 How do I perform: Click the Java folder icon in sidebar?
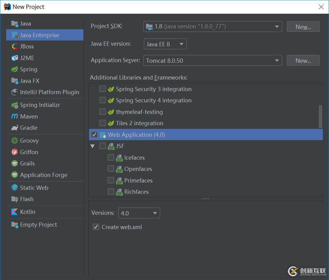(x=15, y=24)
